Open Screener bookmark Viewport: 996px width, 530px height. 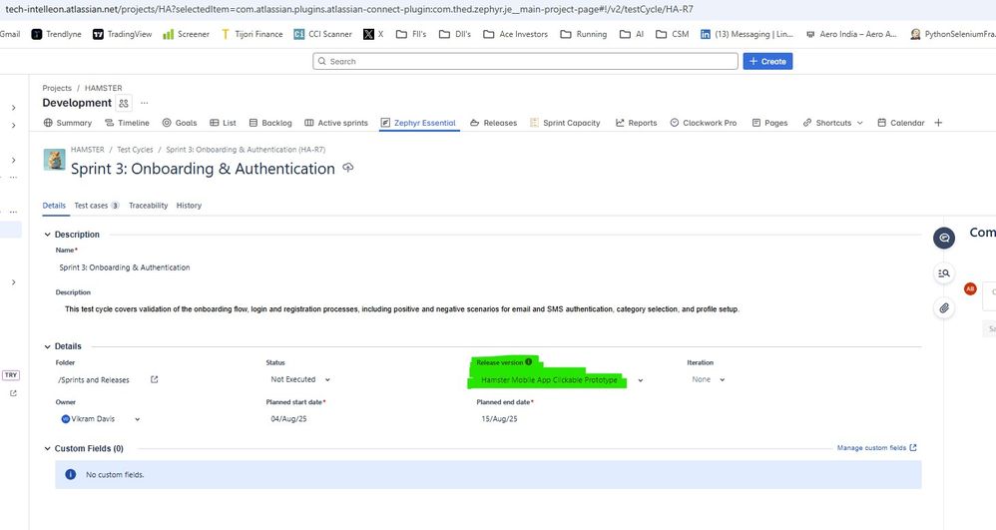[x=186, y=34]
